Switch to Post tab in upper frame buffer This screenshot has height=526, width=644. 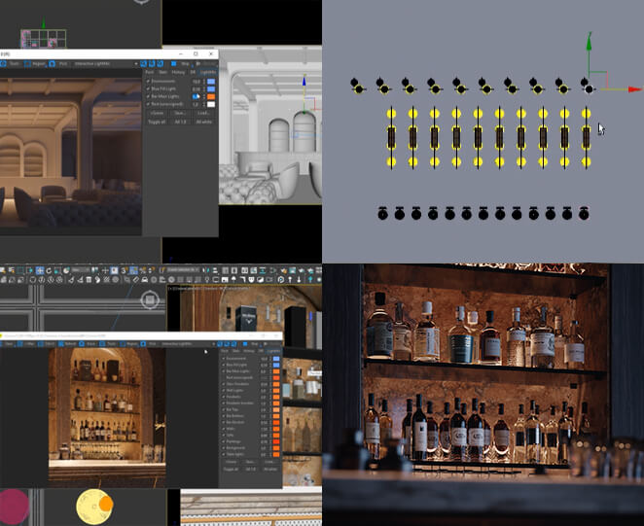click(x=149, y=72)
